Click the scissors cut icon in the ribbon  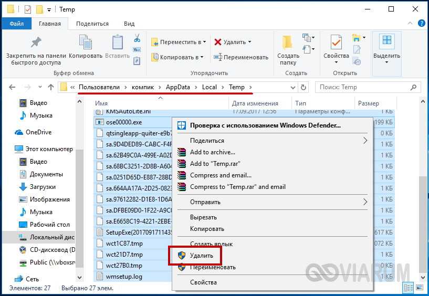[x=137, y=38]
